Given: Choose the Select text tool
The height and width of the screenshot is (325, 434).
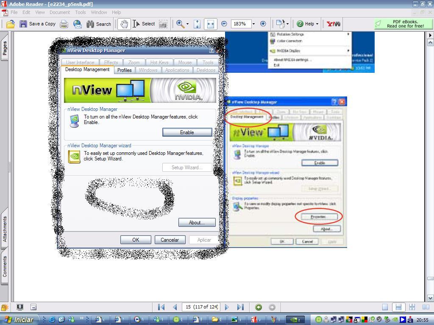Looking at the screenshot, I should (x=144, y=24).
